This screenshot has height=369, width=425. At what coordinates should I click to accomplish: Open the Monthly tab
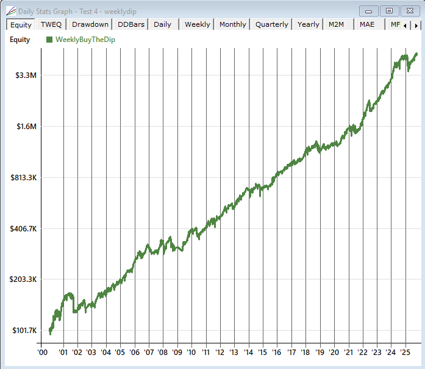pyautogui.click(x=233, y=24)
